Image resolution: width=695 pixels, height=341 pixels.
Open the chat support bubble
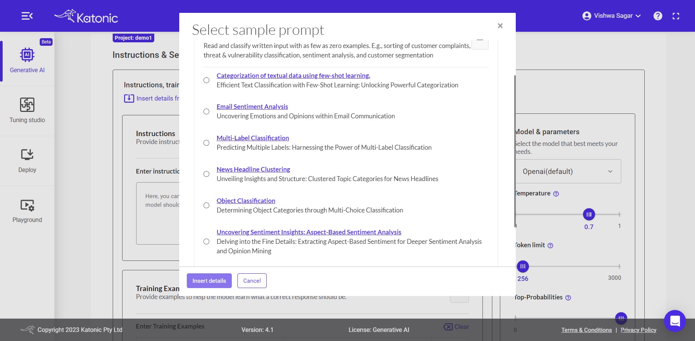coord(675,321)
